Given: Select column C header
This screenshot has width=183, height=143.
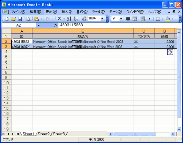Looking at the screenshot, I should pos(144,31).
